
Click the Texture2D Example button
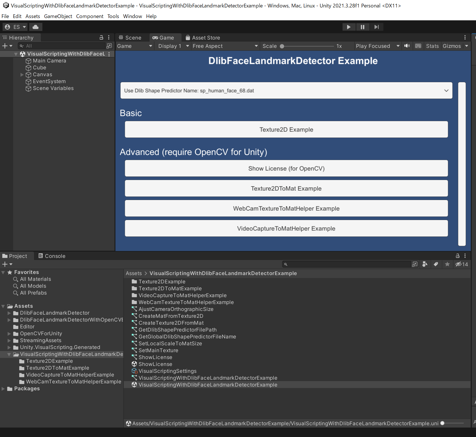(x=286, y=130)
